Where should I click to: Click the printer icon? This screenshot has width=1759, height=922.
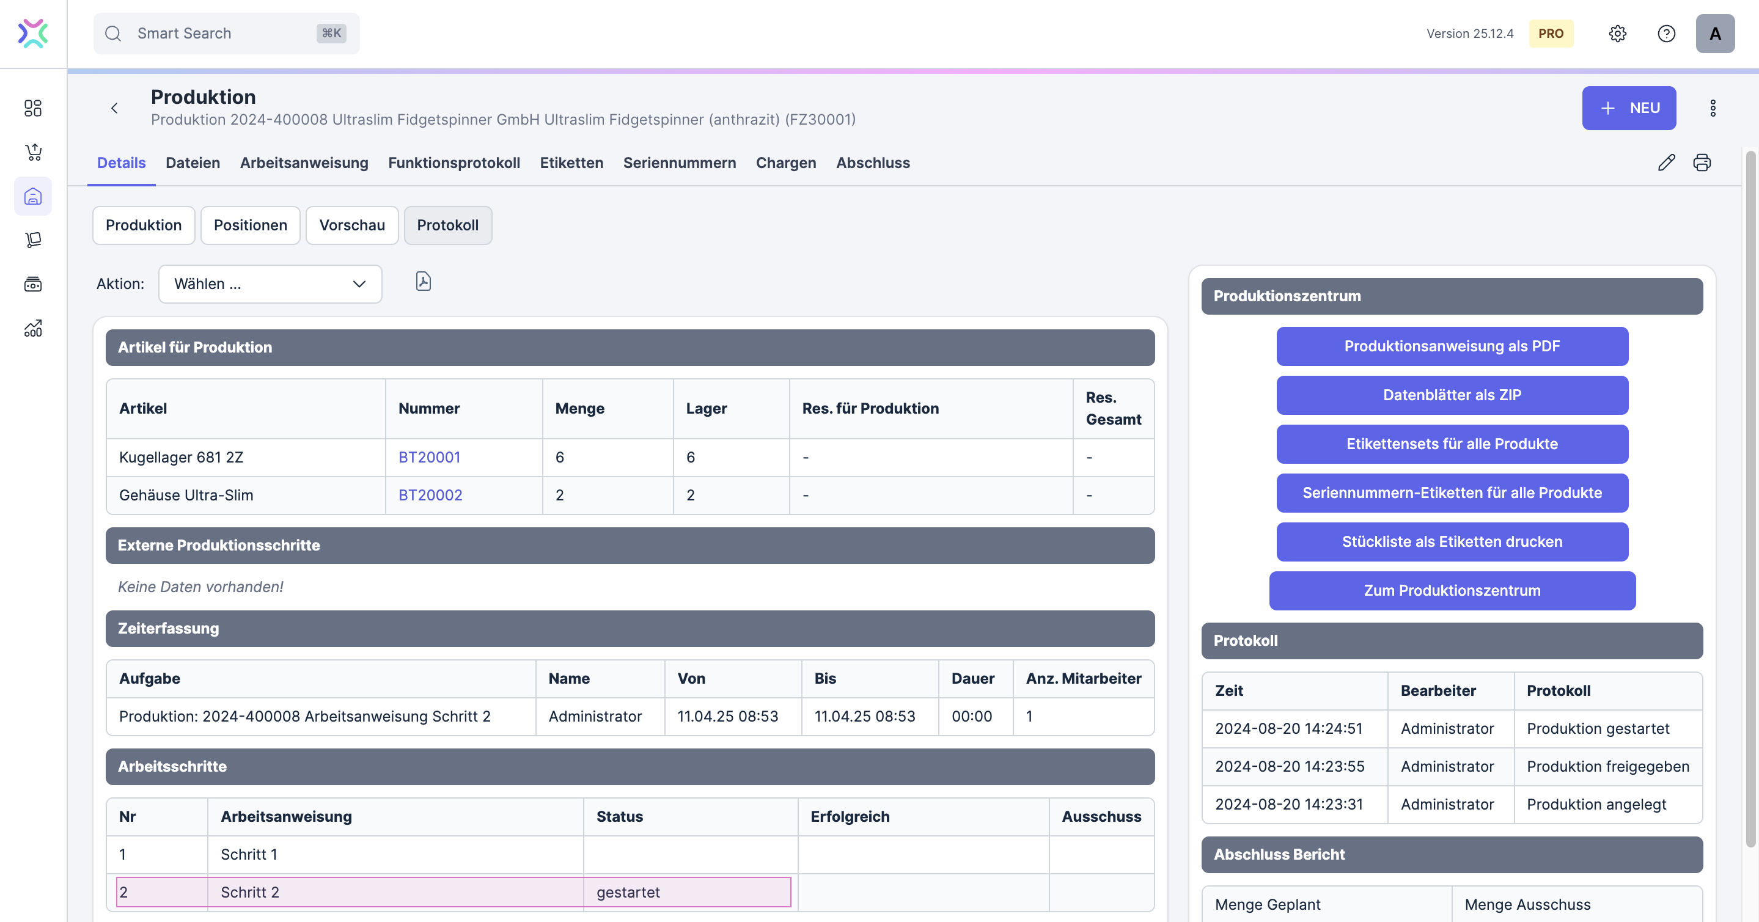[x=1702, y=163]
